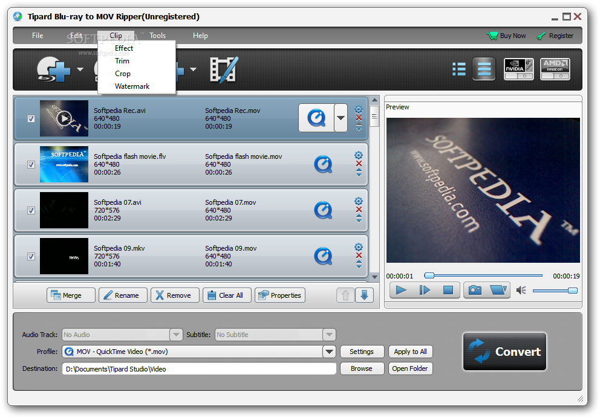Play the preview video

401,290
